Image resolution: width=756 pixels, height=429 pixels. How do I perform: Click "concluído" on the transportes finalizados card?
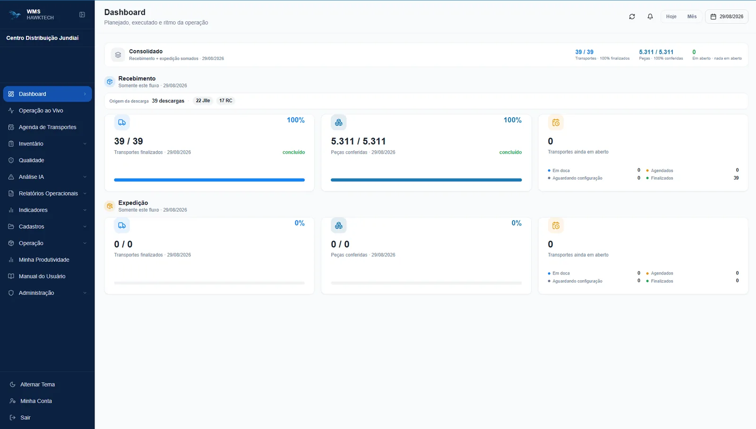coord(294,152)
